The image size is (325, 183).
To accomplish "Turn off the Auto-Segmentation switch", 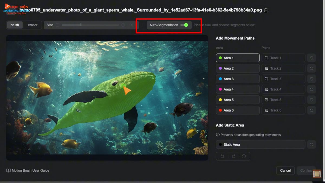I will pos(184,25).
